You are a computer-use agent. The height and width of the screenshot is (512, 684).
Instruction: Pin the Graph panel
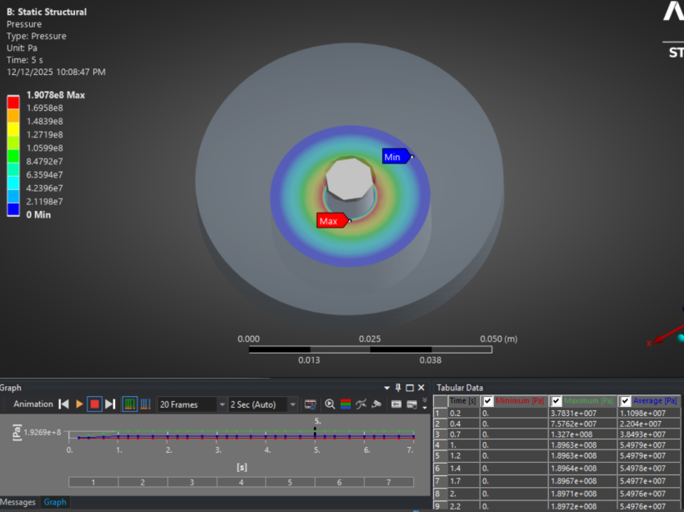(x=397, y=388)
